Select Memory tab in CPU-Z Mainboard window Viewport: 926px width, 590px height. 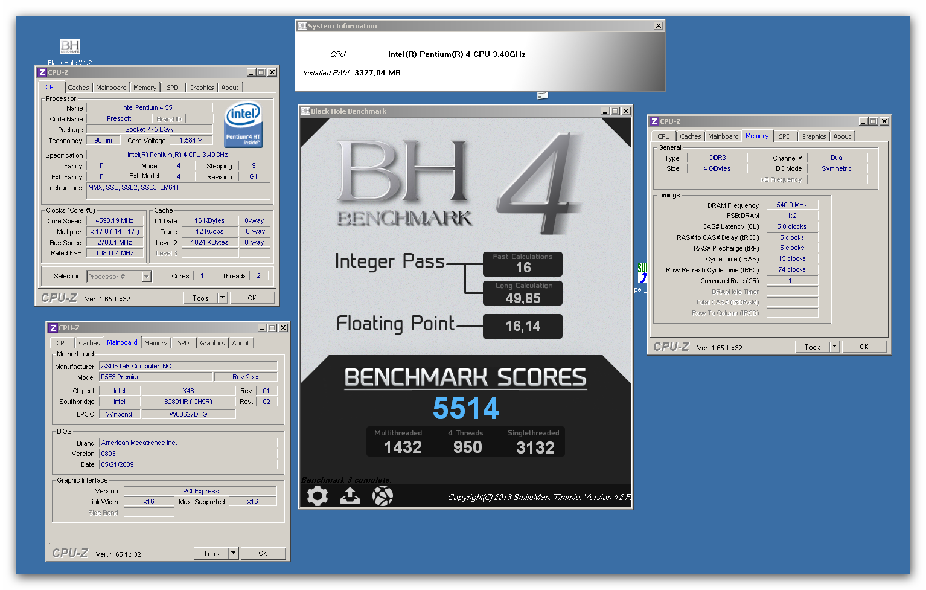[156, 343]
